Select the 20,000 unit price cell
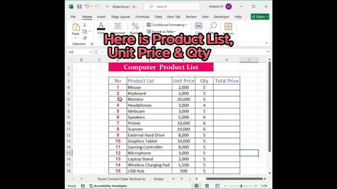This screenshot has width=337, height=189. coord(184,99)
